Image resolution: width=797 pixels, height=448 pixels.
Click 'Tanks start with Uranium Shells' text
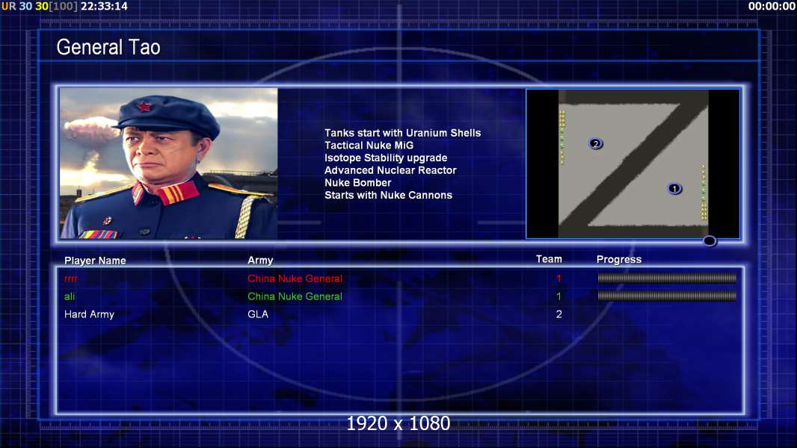point(402,133)
